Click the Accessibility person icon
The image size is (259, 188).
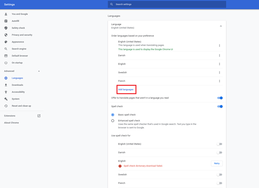click(6, 92)
